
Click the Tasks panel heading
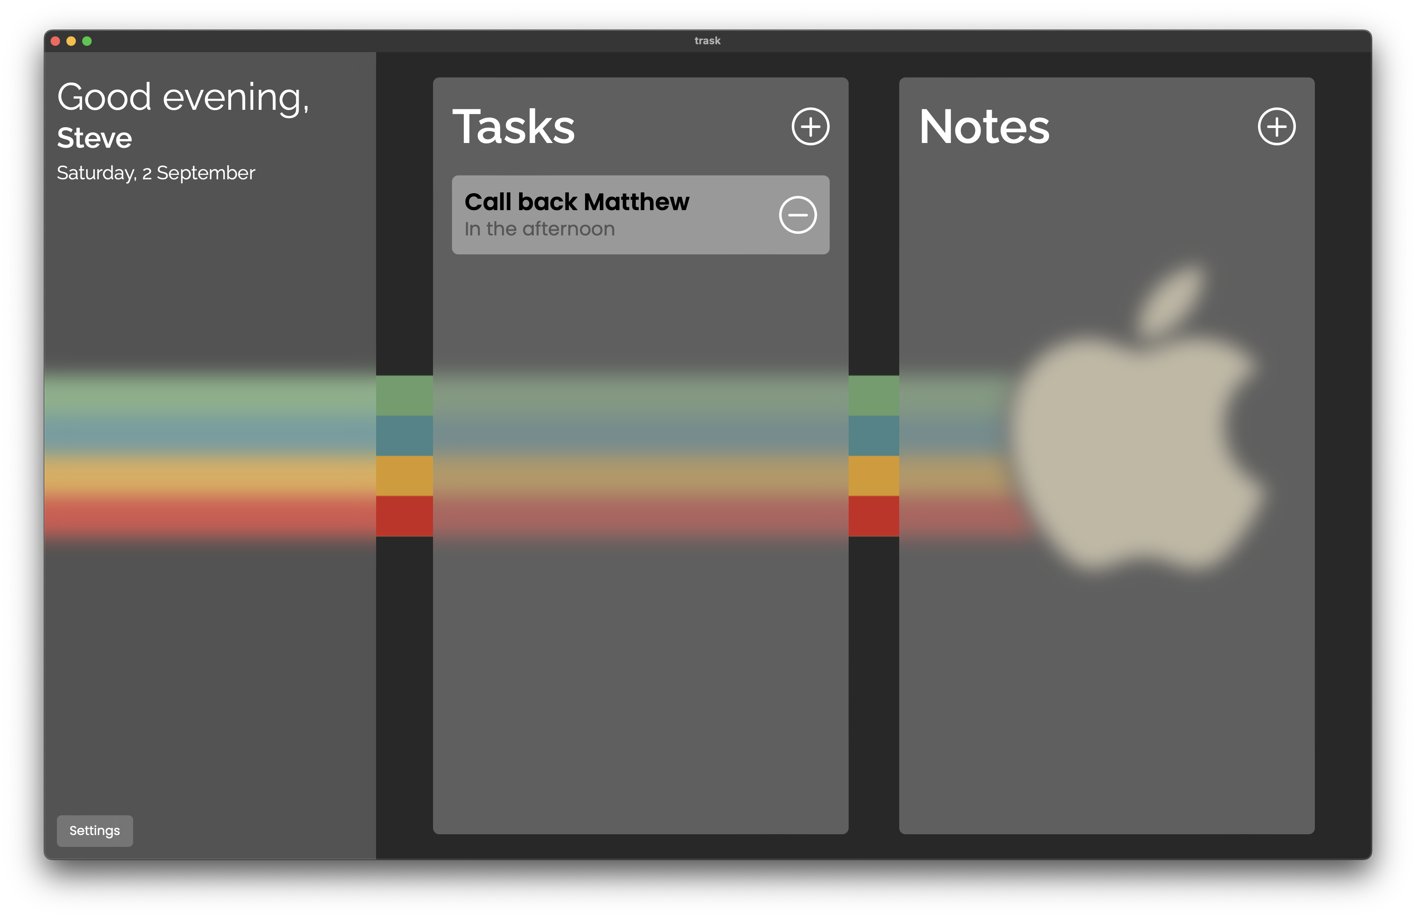(x=514, y=127)
